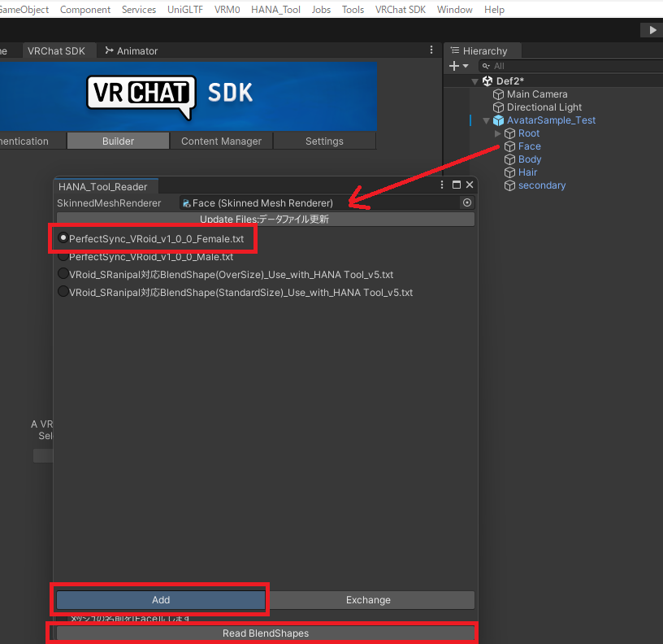The width and height of the screenshot is (663, 644).
Task: Click the cube icon next to Main Camera
Action: 497,94
